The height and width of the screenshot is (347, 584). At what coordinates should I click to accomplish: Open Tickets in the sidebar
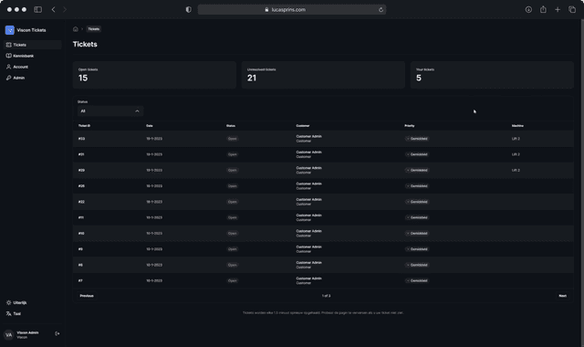pyautogui.click(x=33, y=45)
